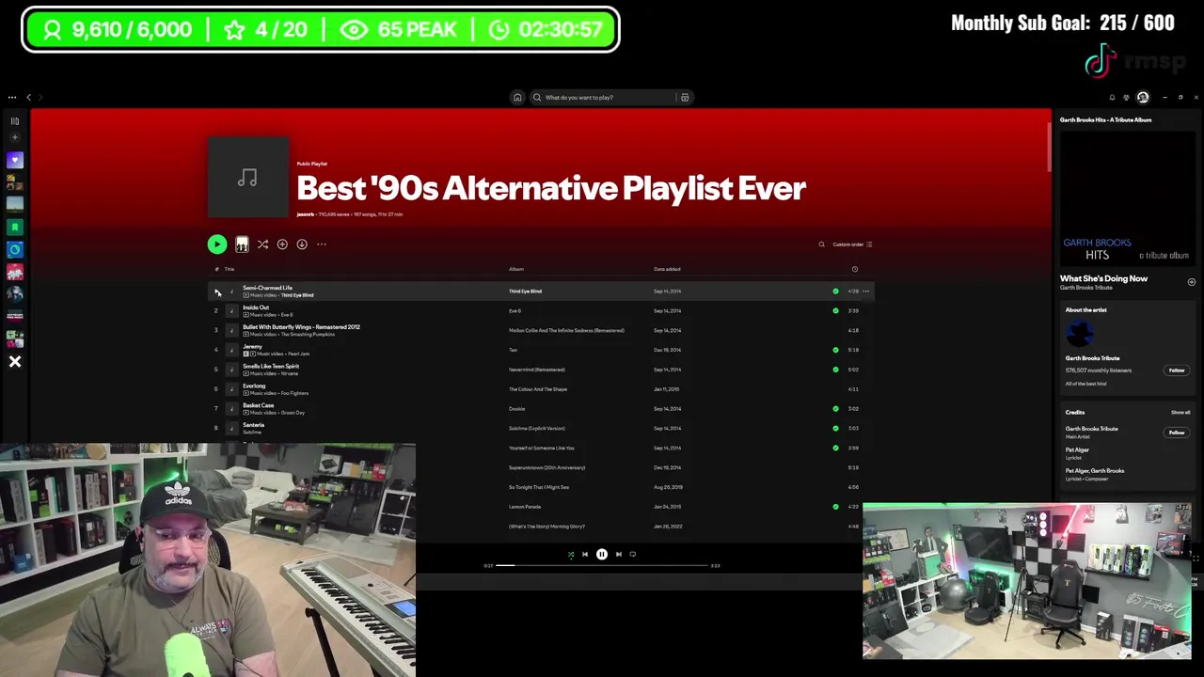The width and height of the screenshot is (1204, 677).
Task: Sort by the Title column header
Action: [x=230, y=269]
